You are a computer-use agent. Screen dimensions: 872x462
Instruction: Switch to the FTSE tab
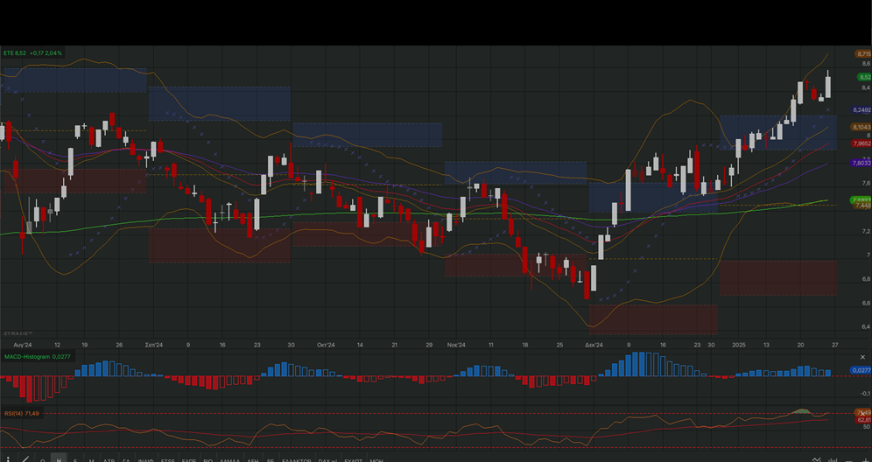(167, 460)
